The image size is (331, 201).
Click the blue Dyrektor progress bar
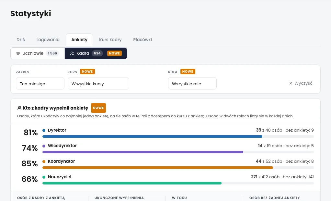153,136
